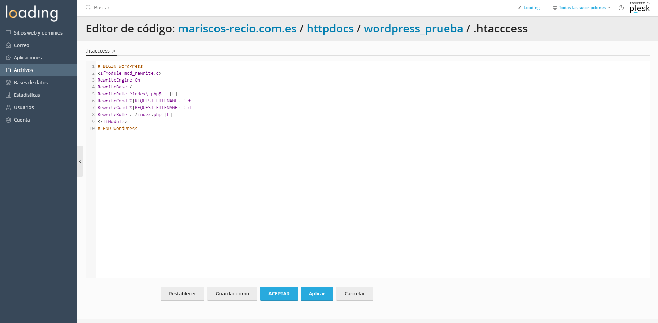Close the .htacccess tab
The image size is (658, 323).
click(x=114, y=51)
